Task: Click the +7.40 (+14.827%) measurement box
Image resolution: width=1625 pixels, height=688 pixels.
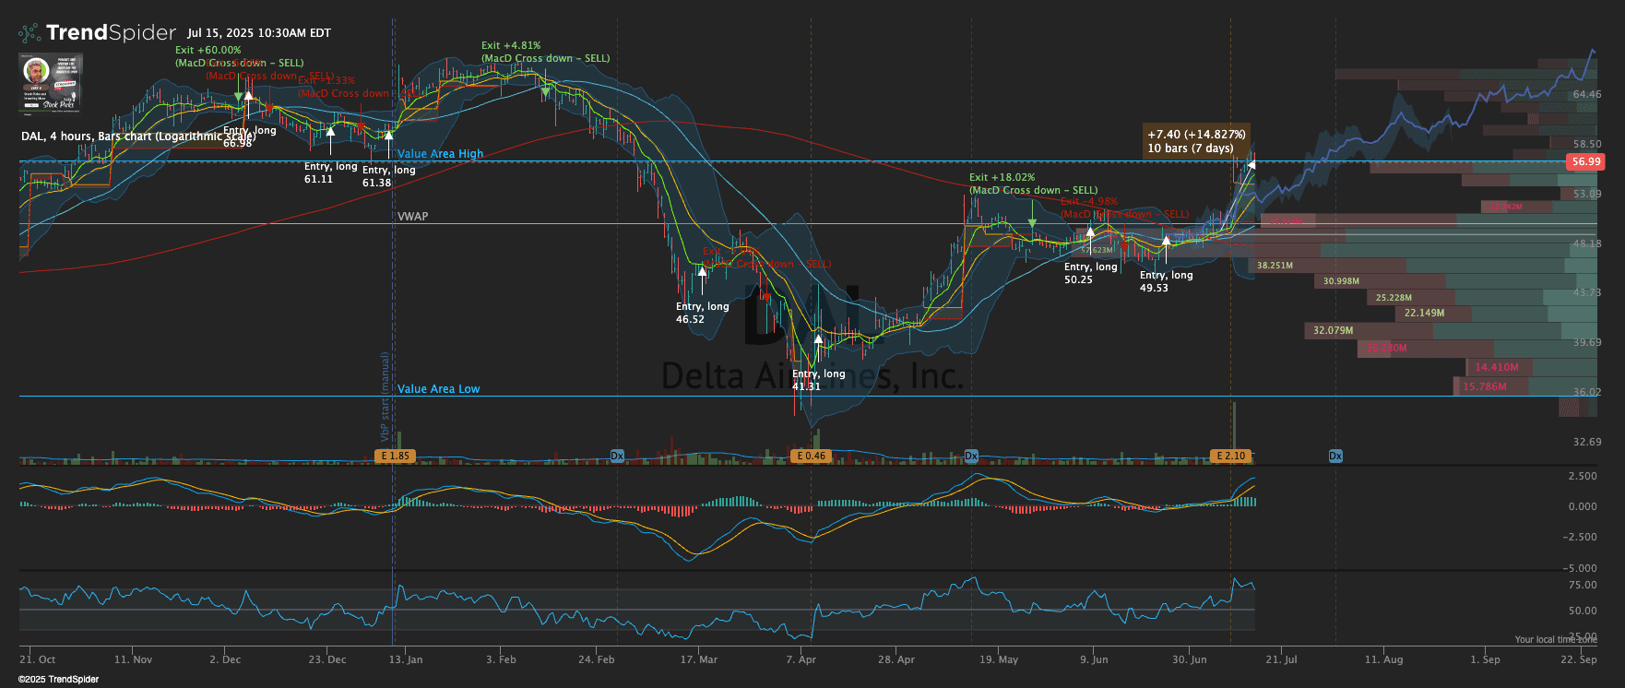Action: (x=1196, y=141)
